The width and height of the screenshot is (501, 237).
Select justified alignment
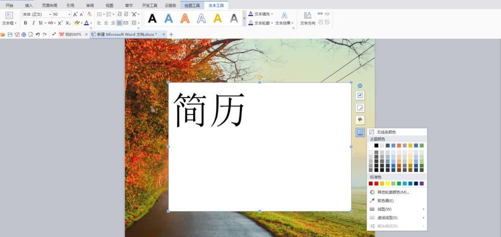119,23
